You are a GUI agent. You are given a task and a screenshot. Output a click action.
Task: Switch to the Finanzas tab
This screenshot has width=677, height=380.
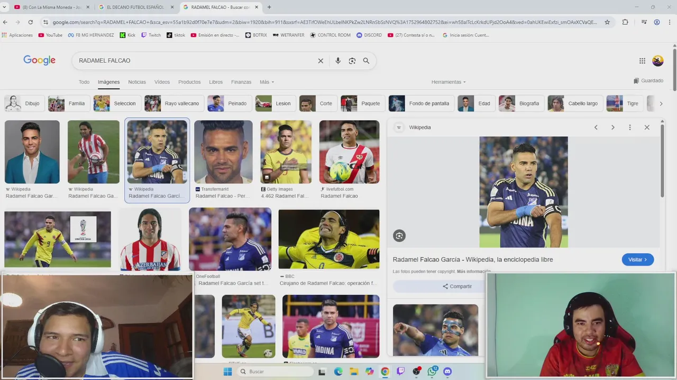pos(241,82)
